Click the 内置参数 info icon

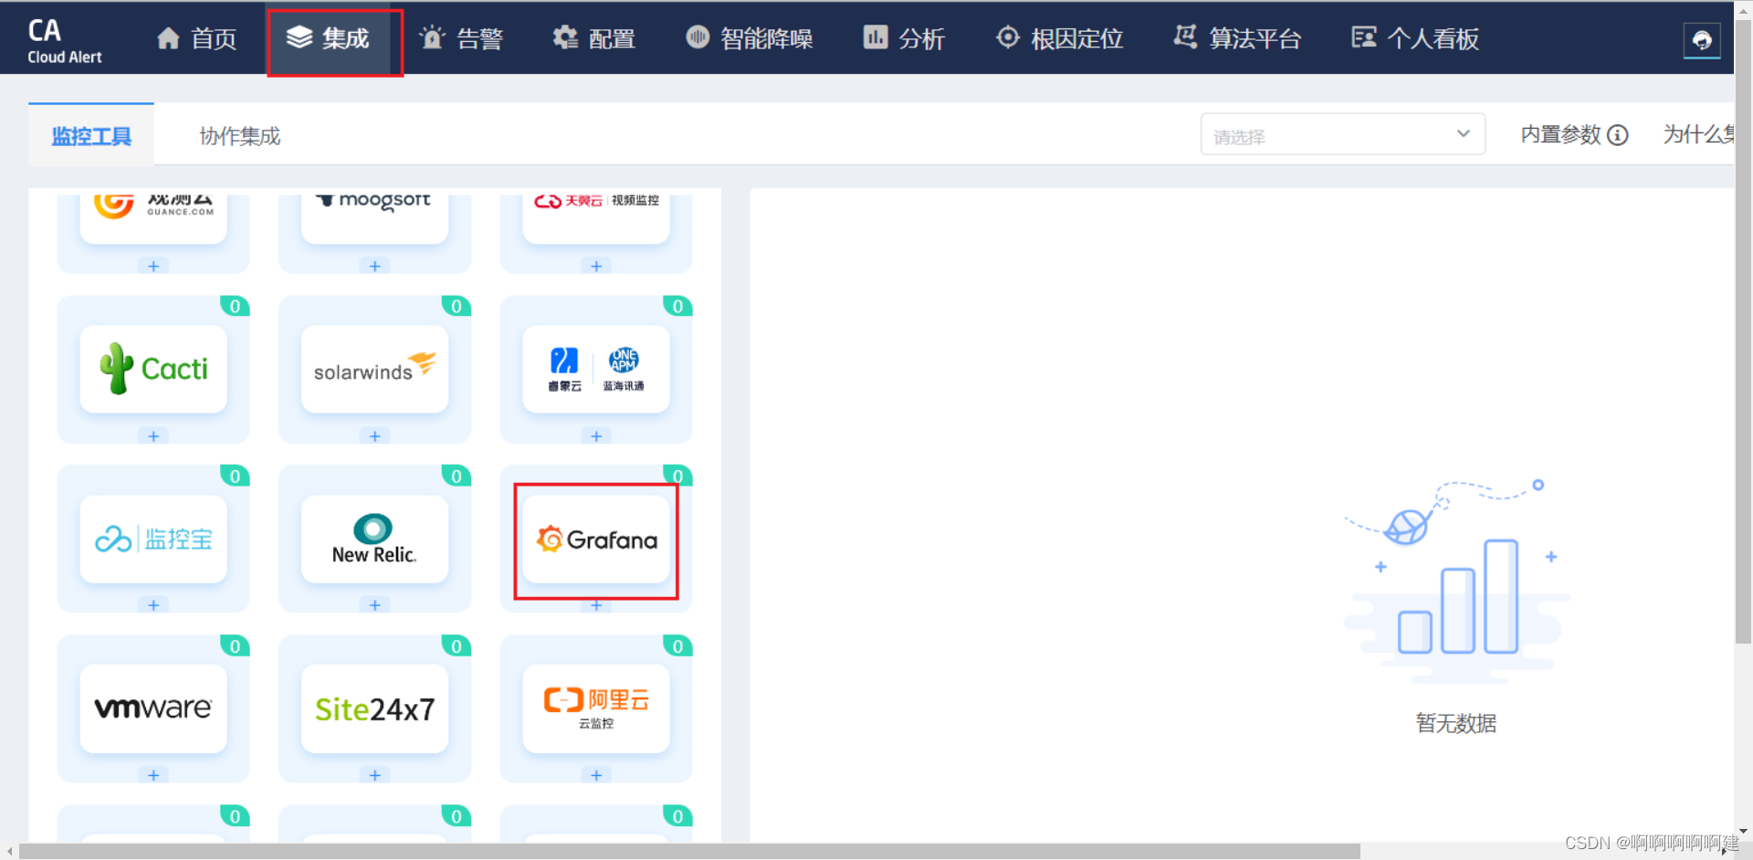click(x=1618, y=135)
